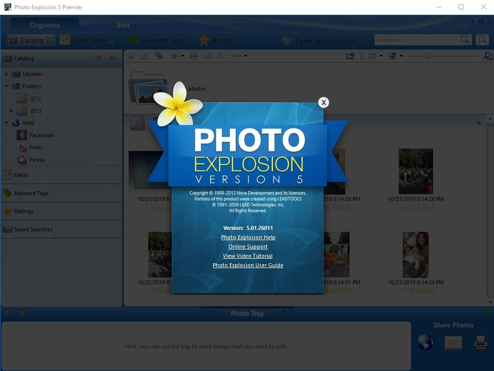494x371 pixels.
Task: Switch to the Organize tab
Action: [x=45, y=25]
